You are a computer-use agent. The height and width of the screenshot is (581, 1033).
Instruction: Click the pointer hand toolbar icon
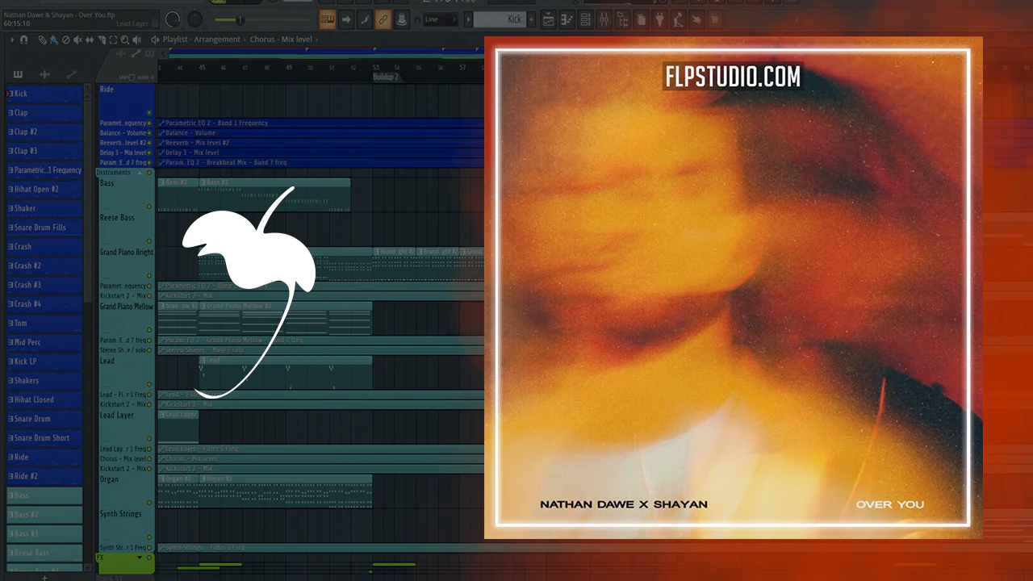pos(696,19)
